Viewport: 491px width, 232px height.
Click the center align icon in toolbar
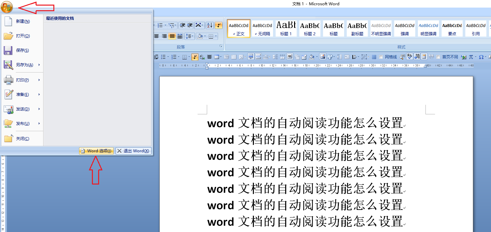click(209, 57)
